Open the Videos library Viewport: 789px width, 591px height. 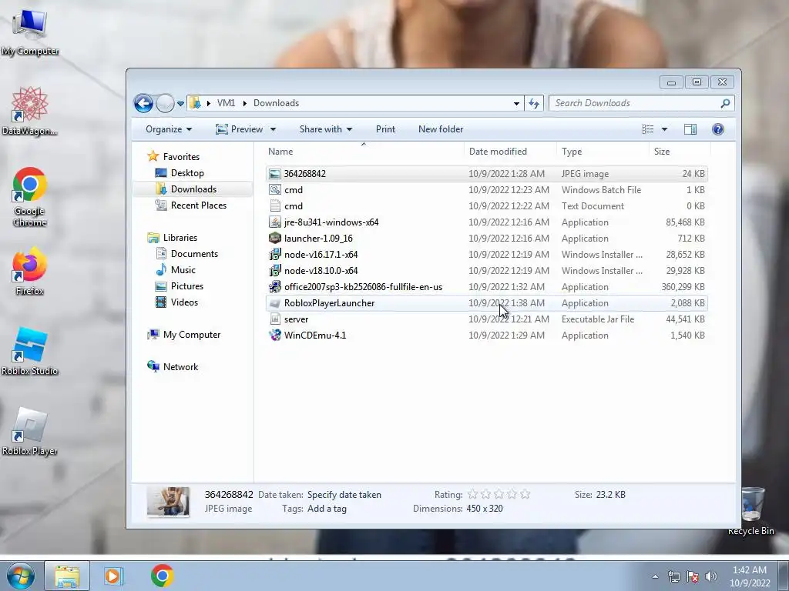point(184,302)
